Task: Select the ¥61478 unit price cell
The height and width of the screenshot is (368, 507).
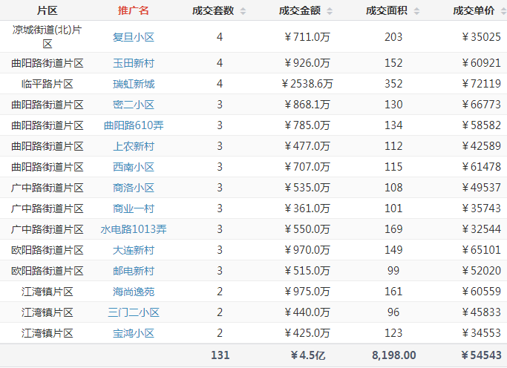Action: coord(482,167)
